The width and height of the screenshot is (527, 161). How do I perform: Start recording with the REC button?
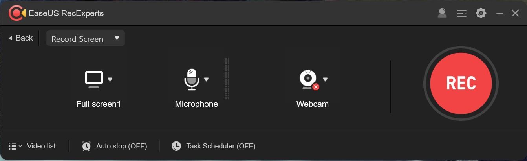click(461, 83)
